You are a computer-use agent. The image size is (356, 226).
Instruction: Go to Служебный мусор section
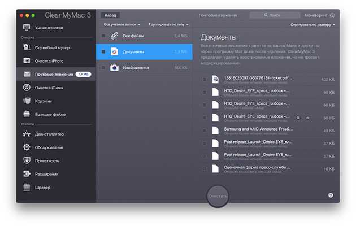click(x=56, y=47)
